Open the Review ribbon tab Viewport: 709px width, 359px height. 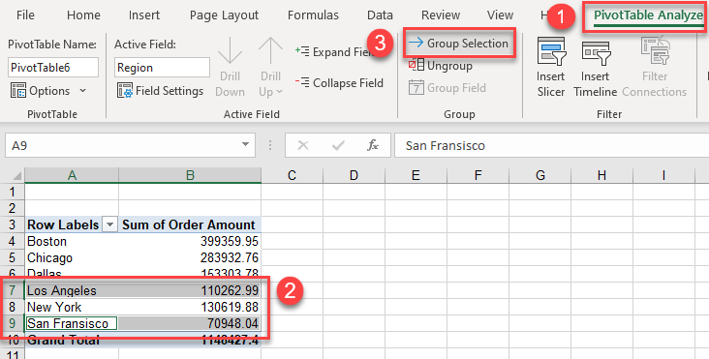pyautogui.click(x=441, y=15)
